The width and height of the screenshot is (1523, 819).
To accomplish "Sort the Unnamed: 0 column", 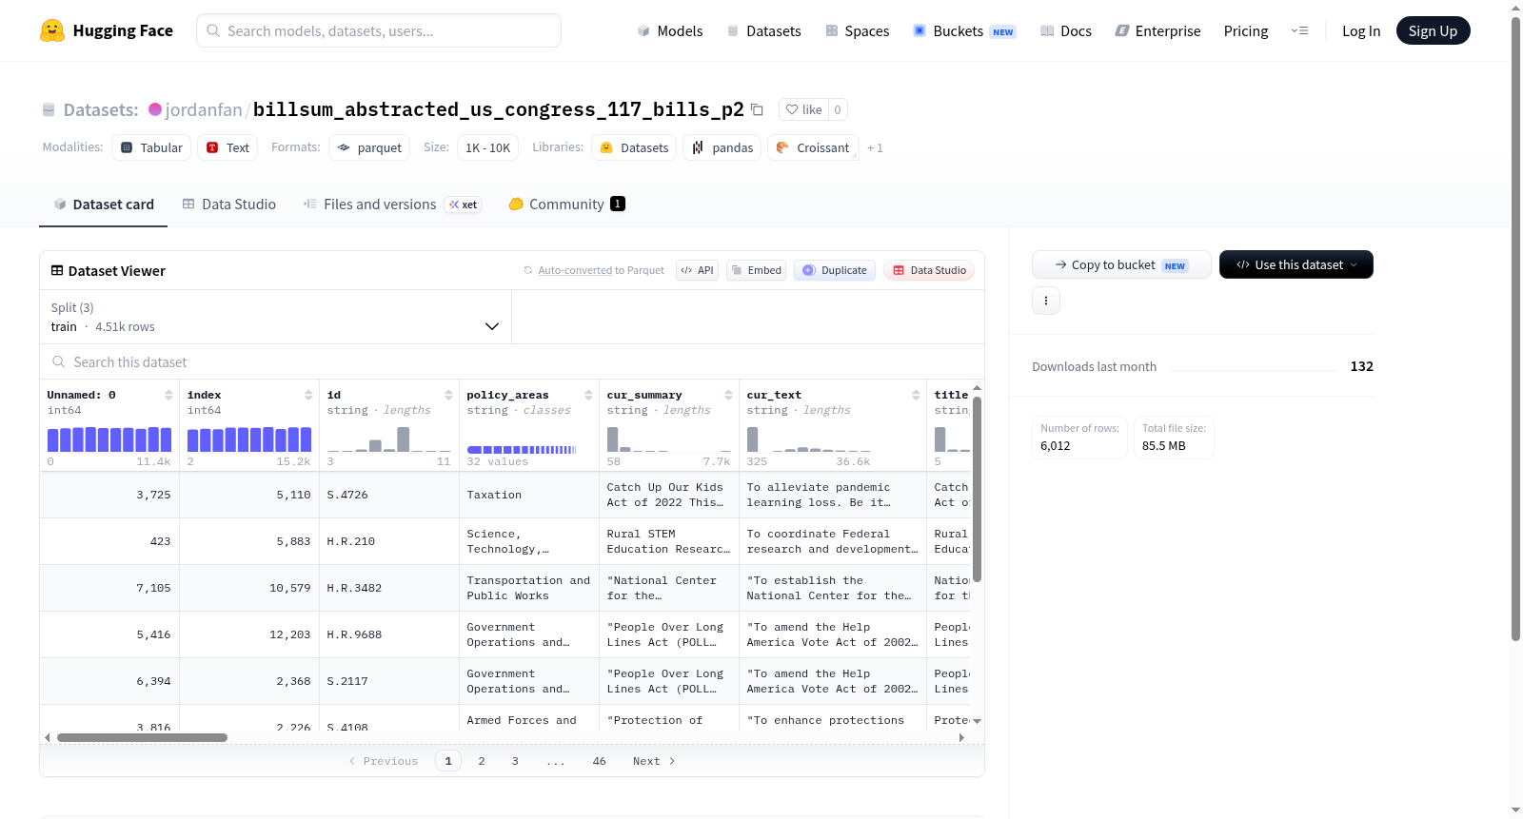I will [x=168, y=395].
